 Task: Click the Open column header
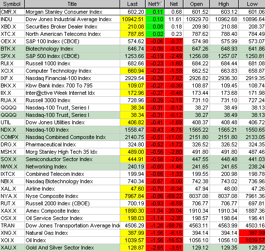click(197, 4)
